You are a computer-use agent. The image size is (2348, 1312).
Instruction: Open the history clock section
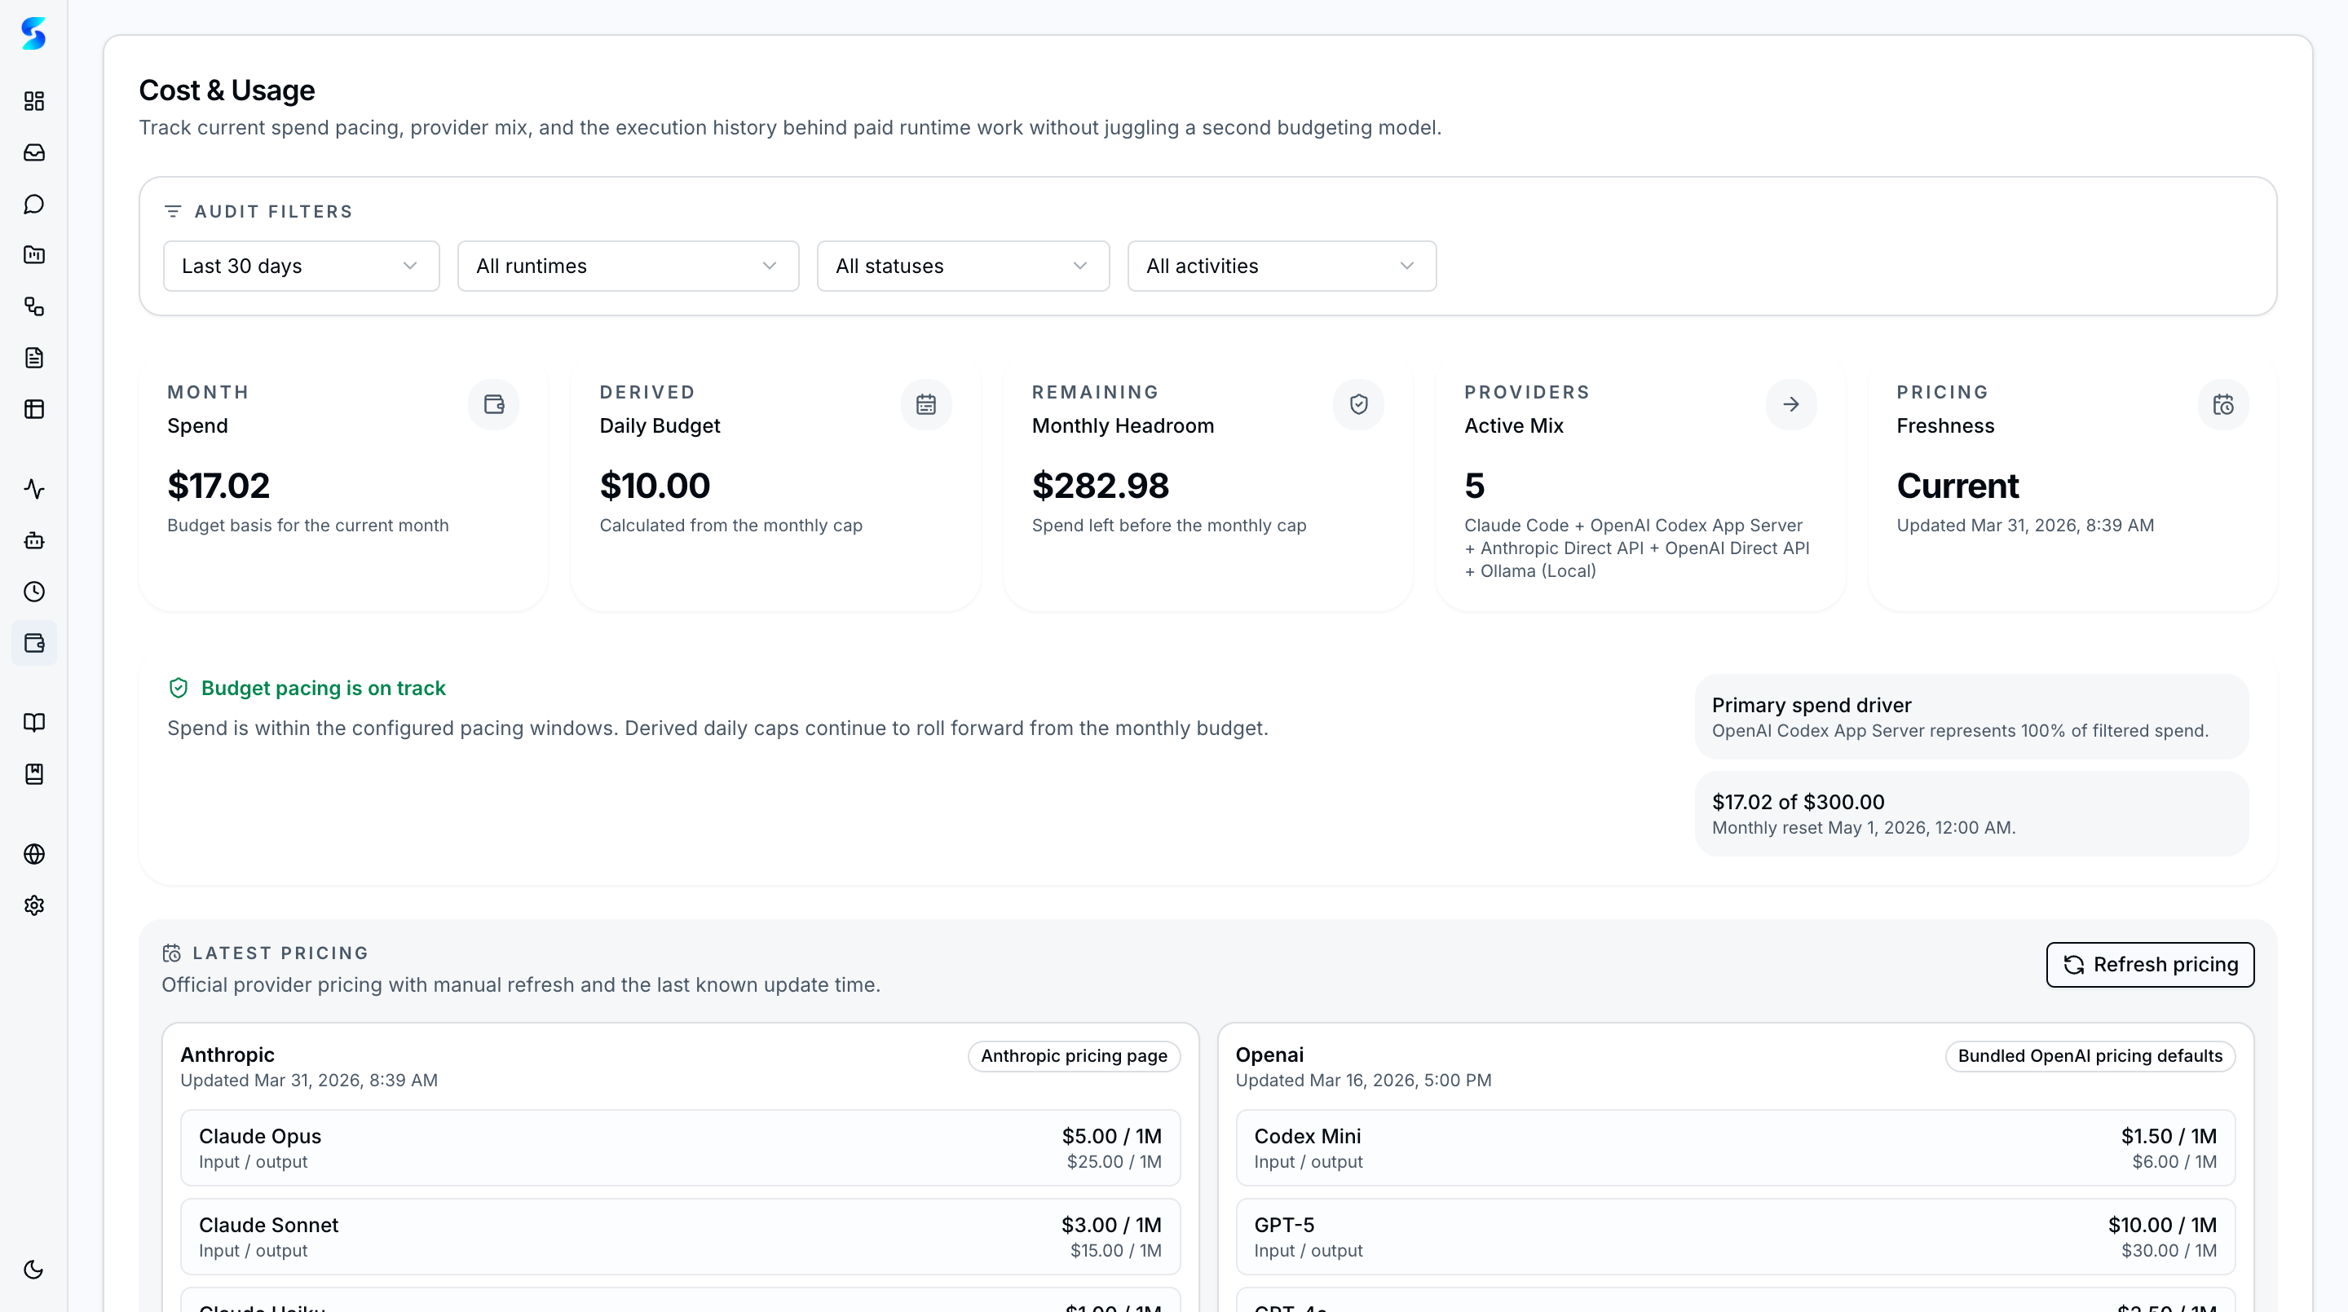click(33, 592)
